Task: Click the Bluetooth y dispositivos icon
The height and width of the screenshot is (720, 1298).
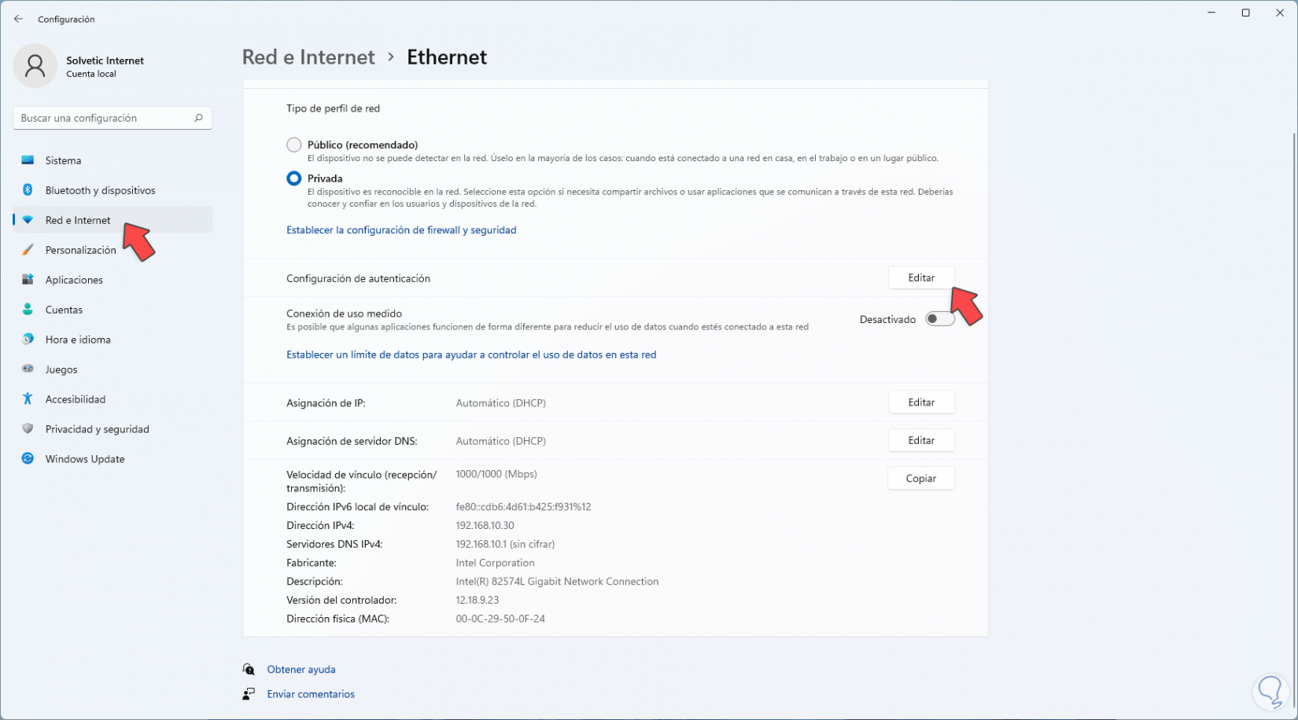Action: pyautogui.click(x=28, y=190)
